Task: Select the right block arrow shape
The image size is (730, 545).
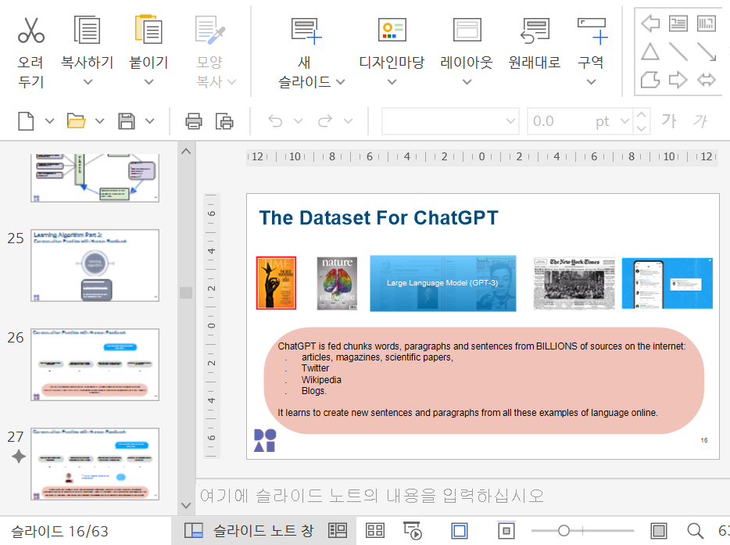Action: (678, 80)
